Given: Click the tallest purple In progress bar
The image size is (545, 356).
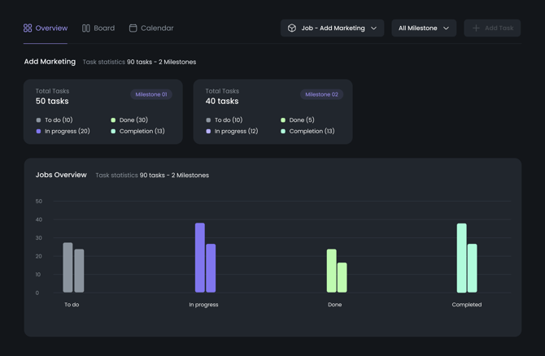Looking at the screenshot, I should pyautogui.click(x=200, y=258).
